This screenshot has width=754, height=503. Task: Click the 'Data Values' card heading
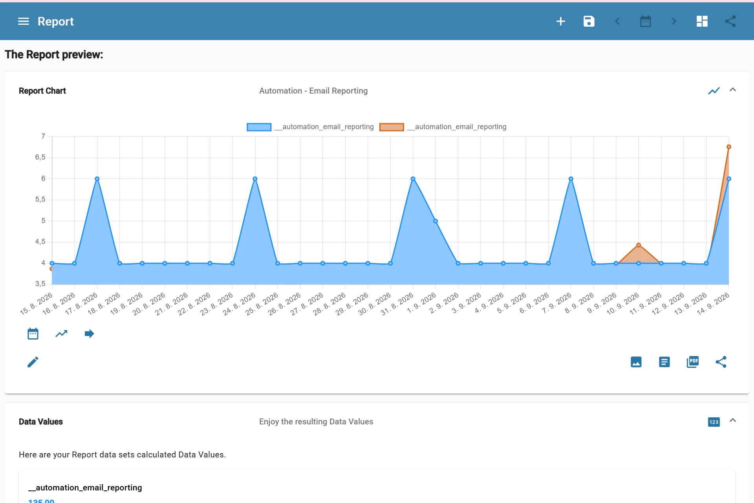(41, 422)
